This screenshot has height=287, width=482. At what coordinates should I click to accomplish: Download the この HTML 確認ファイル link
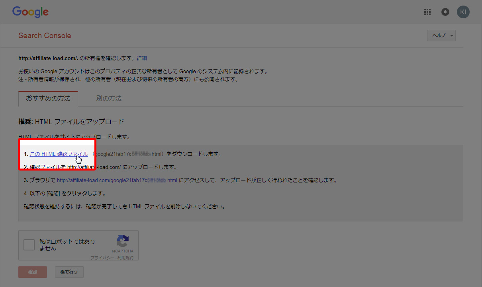tap(59, 154)
